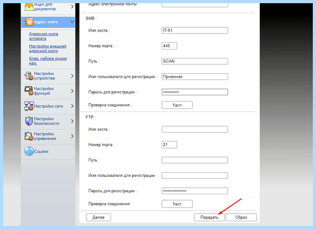Select the Настройки функций menu label
Image resolution: width=316 pixels, height=229 pixels.
(44, 91)
